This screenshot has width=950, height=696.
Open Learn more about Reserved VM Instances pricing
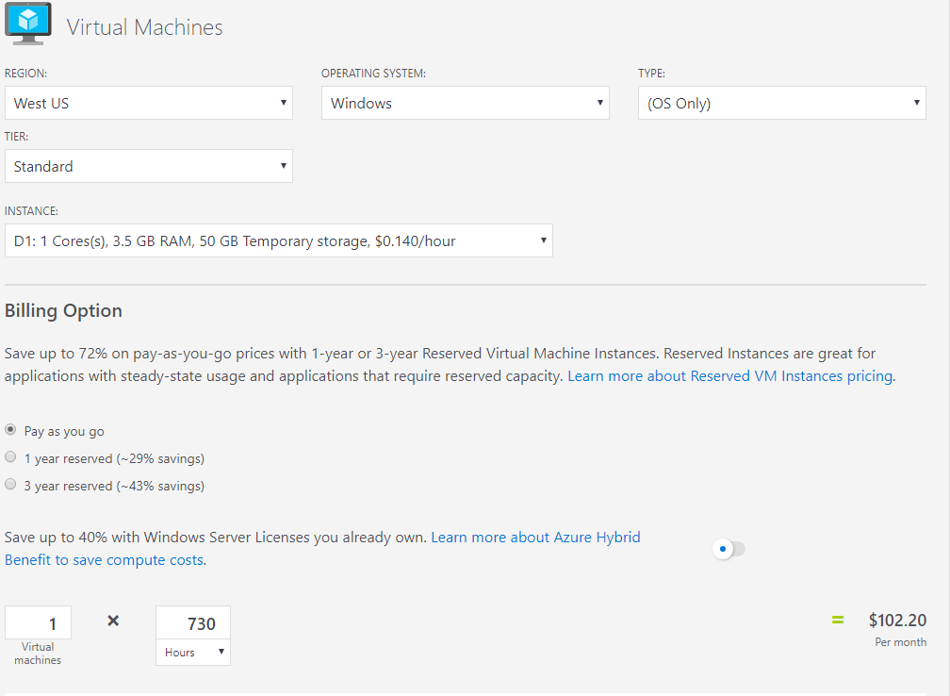tap(730, 376)
